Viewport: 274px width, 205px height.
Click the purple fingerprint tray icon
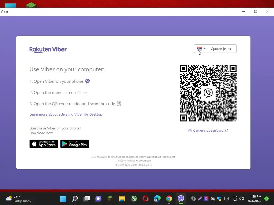pos(206,199)
